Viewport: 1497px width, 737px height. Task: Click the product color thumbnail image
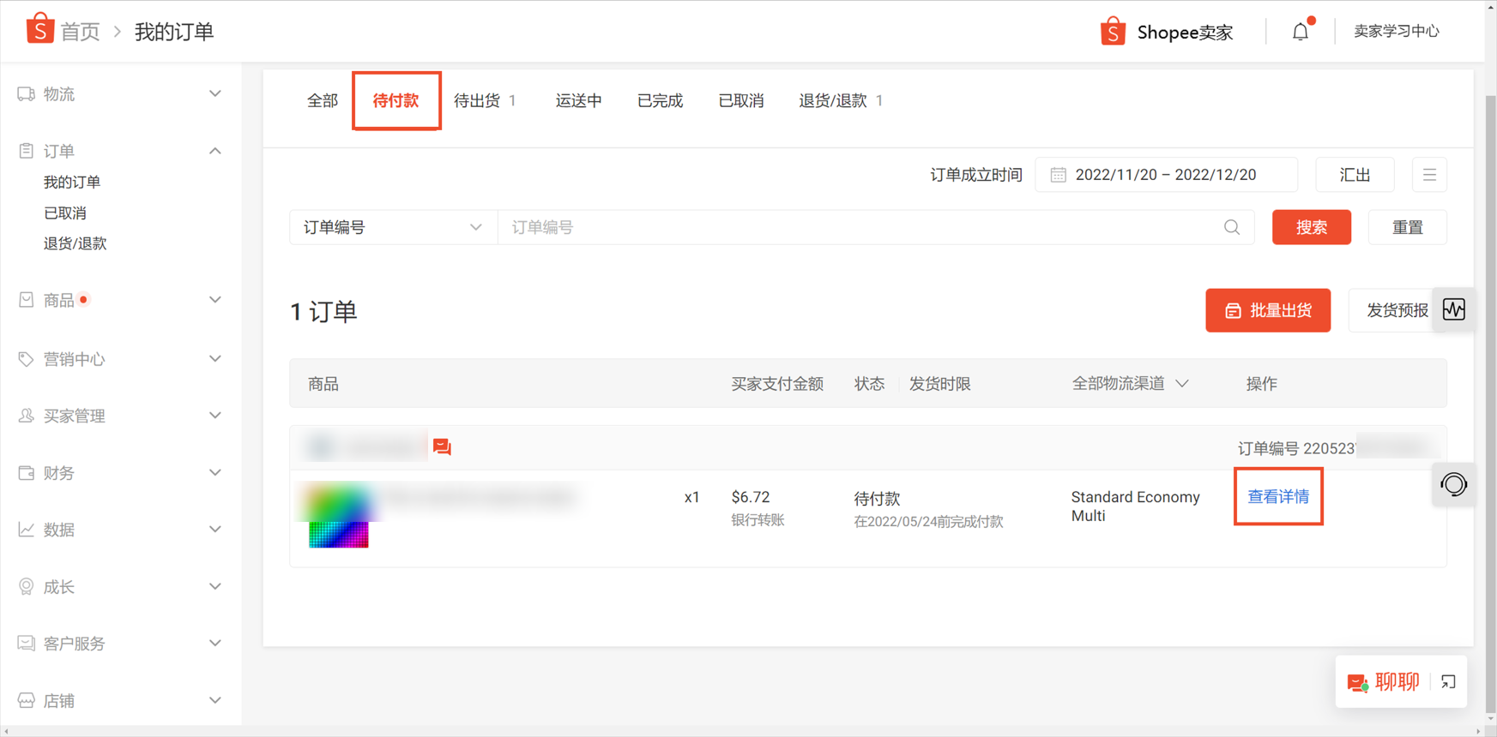339,515
